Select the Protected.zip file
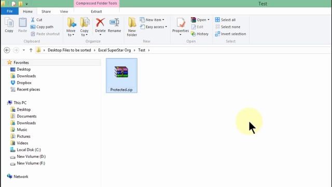Screen dimensions: 332x187 (121, 76)
